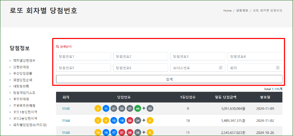293x136 pixels.
Task: Click the wide 검색 button
Action: (169, 79)
